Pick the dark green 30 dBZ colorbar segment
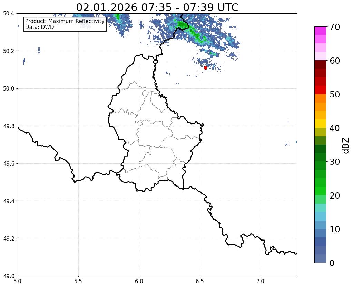This screenshot has width=353, height=287. tap(320, 157)
